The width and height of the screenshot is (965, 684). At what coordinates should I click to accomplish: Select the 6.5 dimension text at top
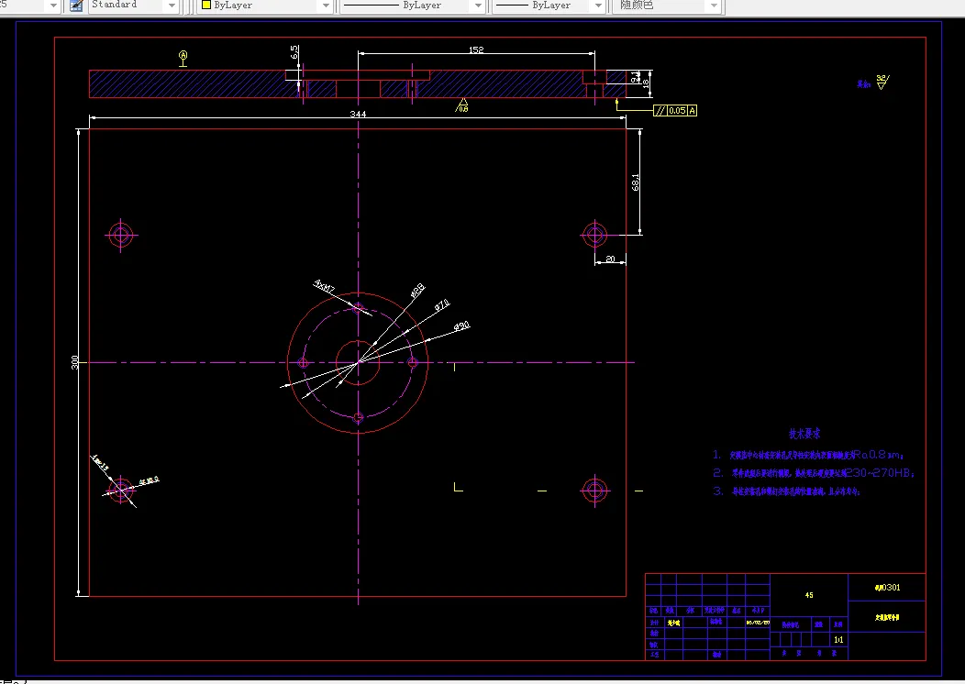(x=294, y=52)
